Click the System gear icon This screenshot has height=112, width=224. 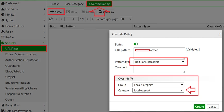coord(3,20)
